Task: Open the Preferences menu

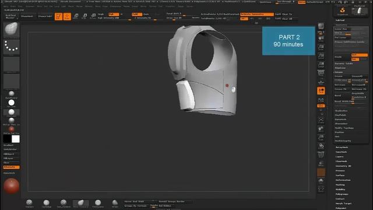Action: click(115, 6)
